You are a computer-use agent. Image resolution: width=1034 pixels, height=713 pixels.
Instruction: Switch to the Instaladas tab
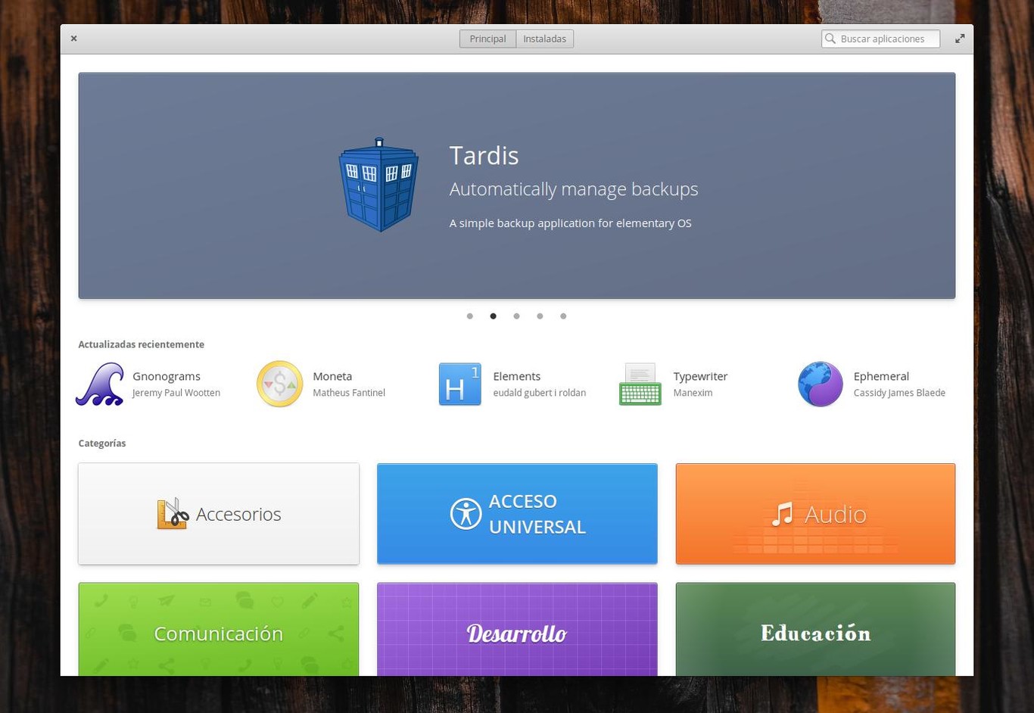tap(544, 39)
